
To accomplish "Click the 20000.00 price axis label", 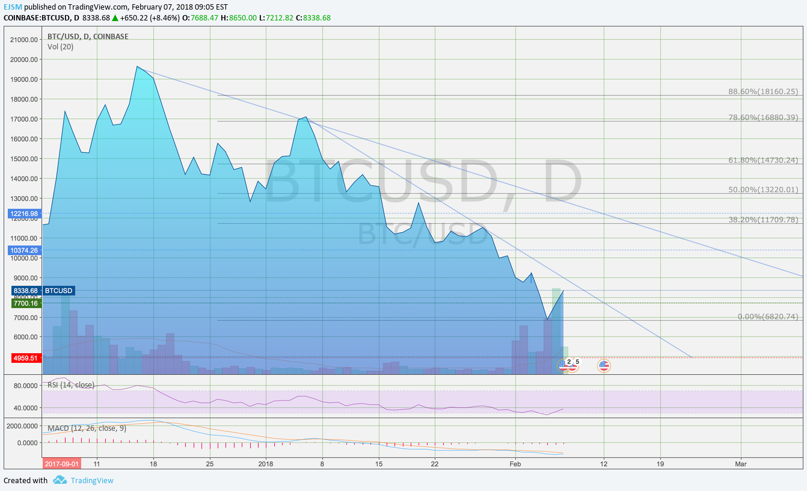I will pos(24,60).
